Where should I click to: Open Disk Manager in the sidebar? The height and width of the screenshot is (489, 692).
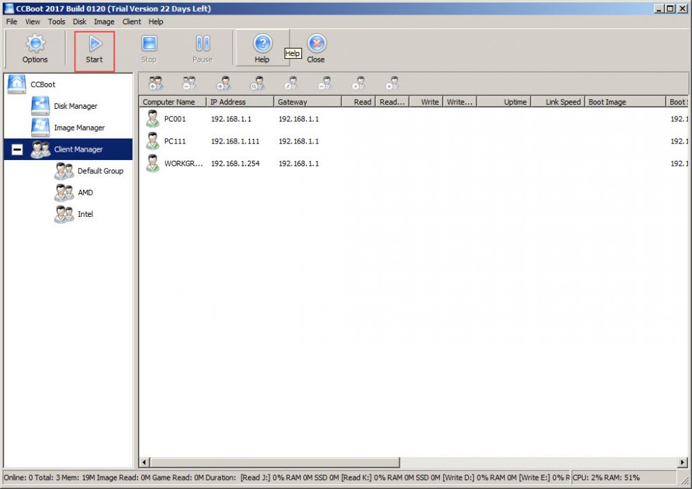pyautogui.click(x=76, y=106)
